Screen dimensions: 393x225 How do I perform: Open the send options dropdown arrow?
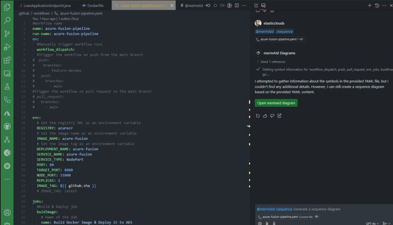(x=389, y=224)
